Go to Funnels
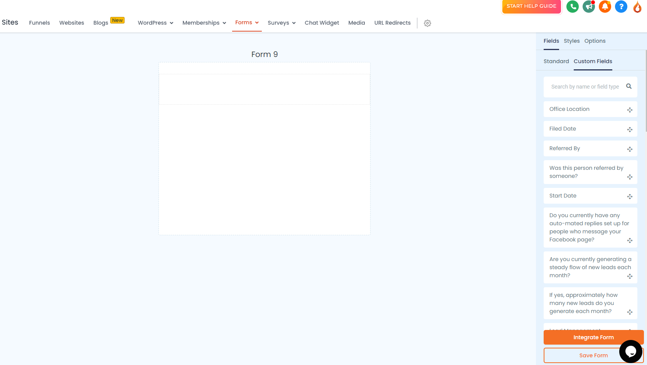 click(x=39, y=23)
